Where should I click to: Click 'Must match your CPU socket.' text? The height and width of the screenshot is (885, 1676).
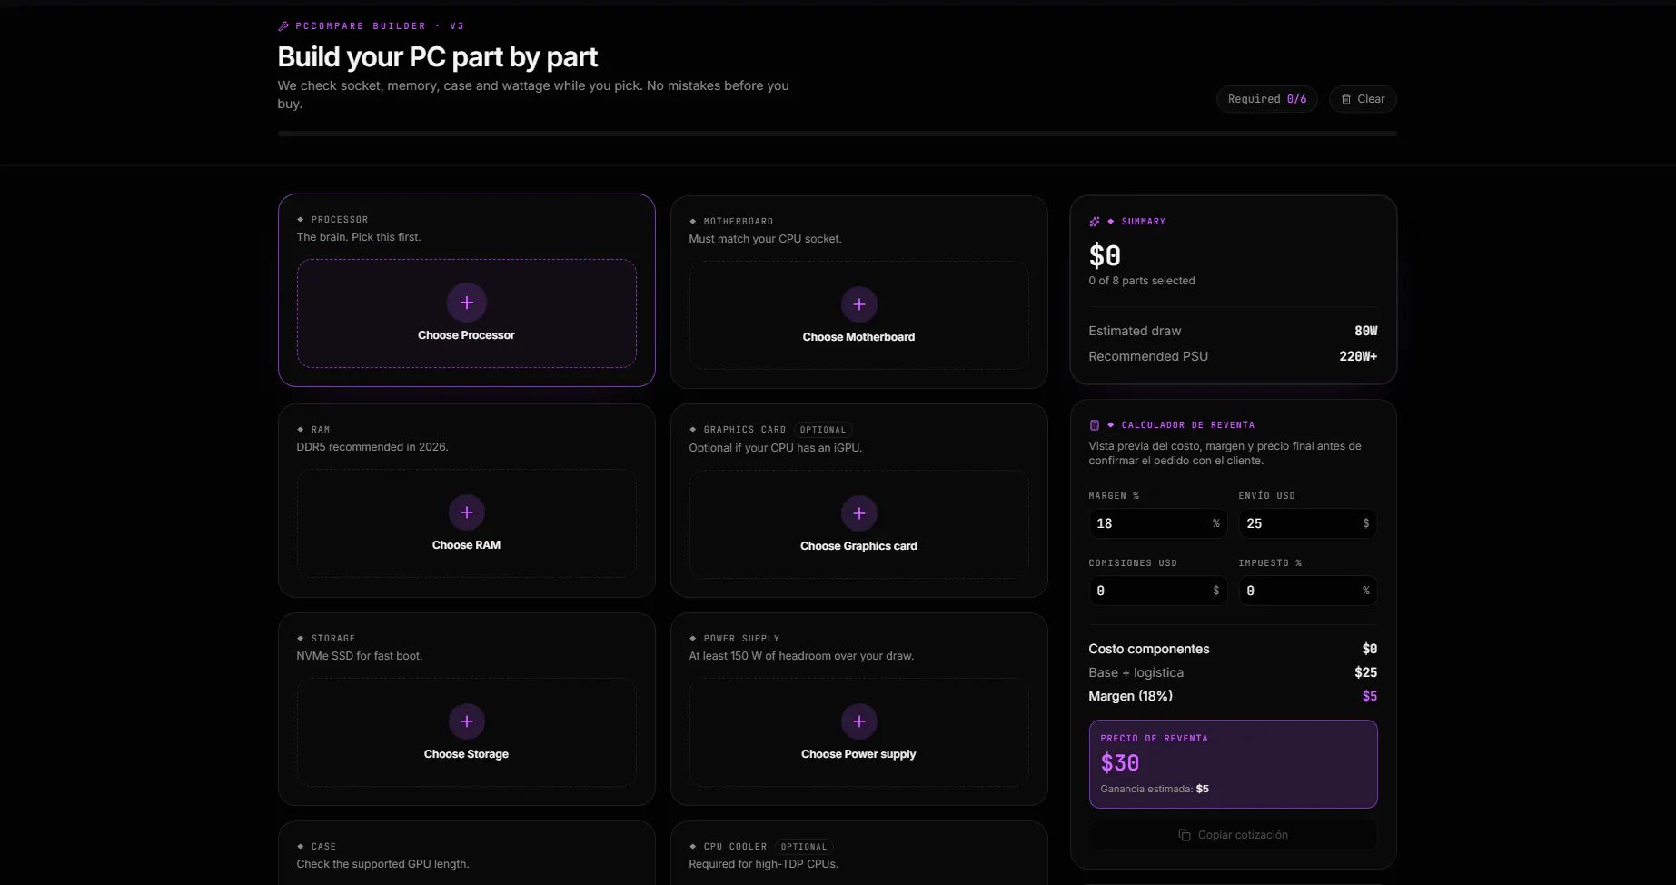point(765,239)
